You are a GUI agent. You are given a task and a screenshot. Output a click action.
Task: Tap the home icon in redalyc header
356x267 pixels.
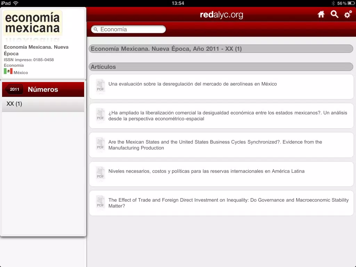coord(321,14)
